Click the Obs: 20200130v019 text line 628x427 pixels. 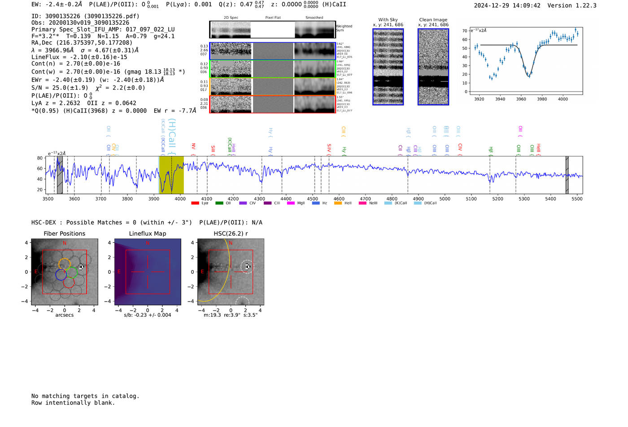80,23
